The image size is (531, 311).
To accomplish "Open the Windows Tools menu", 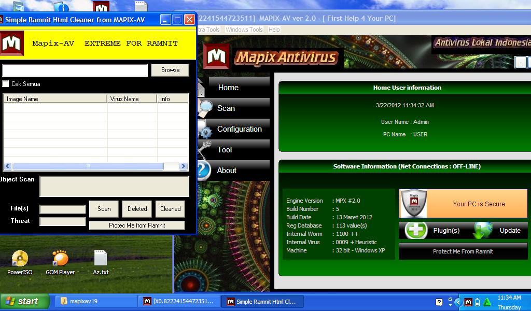I will coord(244,30).
